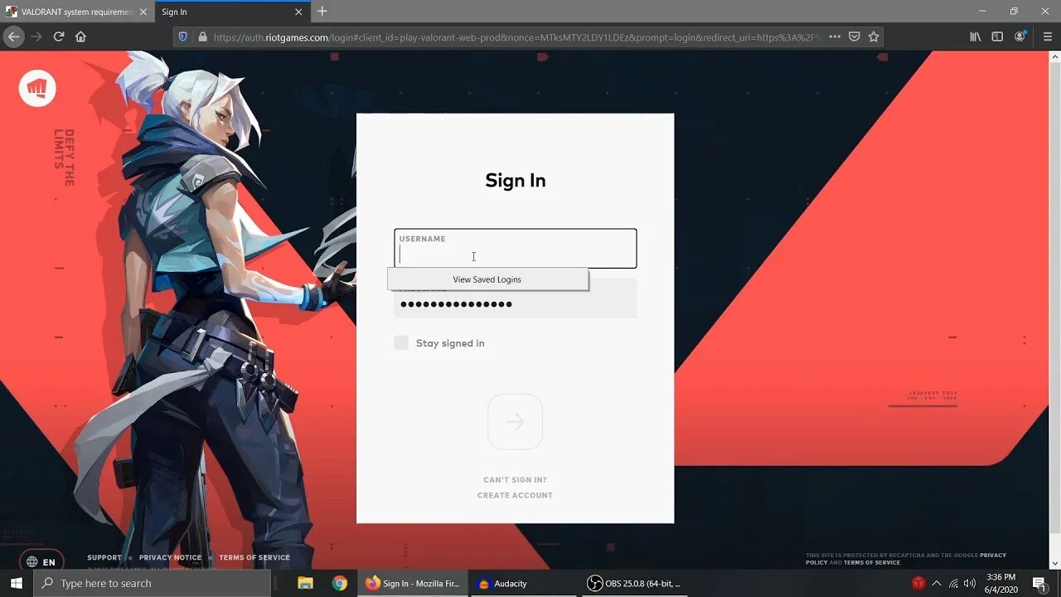Save page to Pocket icon
1061x597 pixels.
click(854, 36)
